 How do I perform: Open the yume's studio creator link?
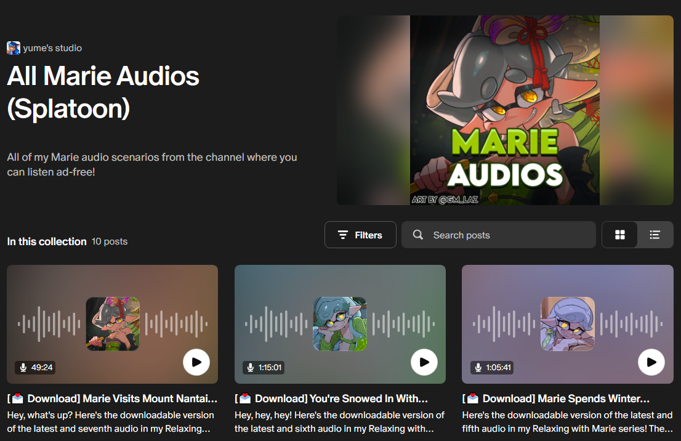(x=52, y=48)
